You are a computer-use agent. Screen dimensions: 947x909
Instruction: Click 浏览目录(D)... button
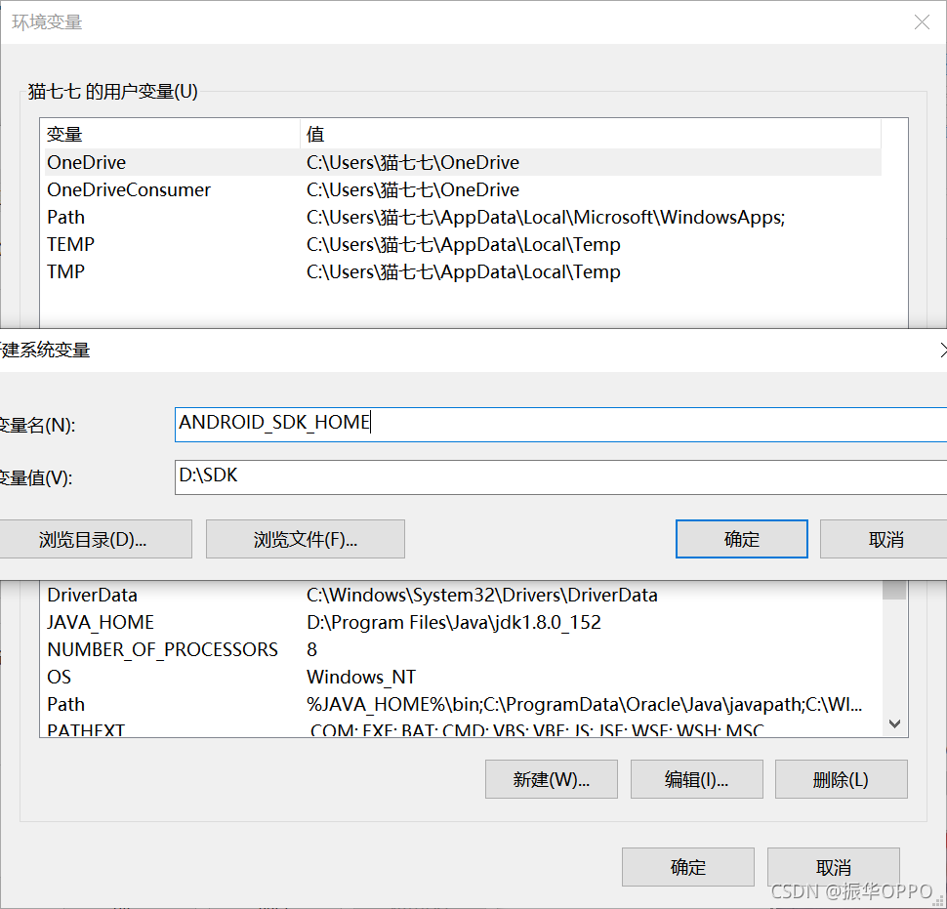[94, 539]
